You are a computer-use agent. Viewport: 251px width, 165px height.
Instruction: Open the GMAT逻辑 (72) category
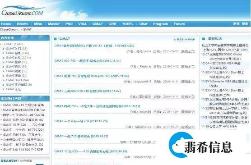(17, 76)
